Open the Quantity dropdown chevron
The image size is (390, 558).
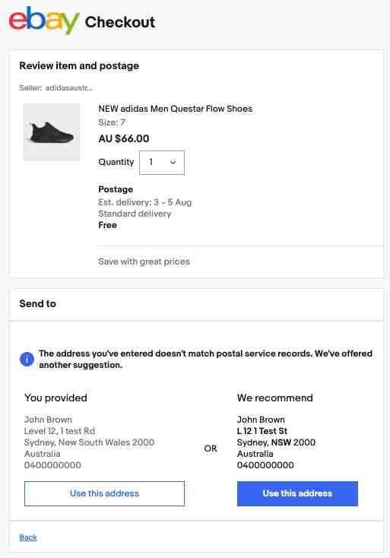pyautogui.click(x=173, y=162)
